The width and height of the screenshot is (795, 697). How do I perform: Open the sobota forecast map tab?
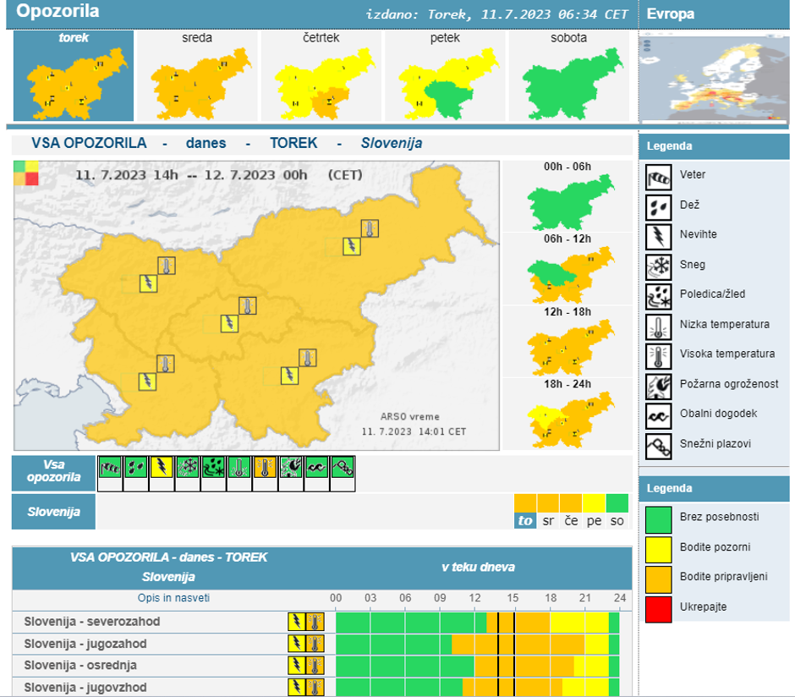[x=568, y=76]
